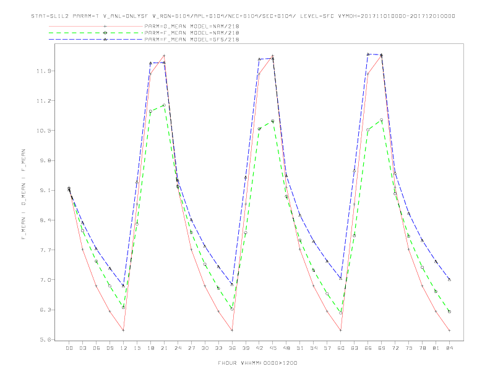This screenshot has width=490, height=379.
Task: Click blue GFS triangle marker at hour 51
Action: (300, 215)
